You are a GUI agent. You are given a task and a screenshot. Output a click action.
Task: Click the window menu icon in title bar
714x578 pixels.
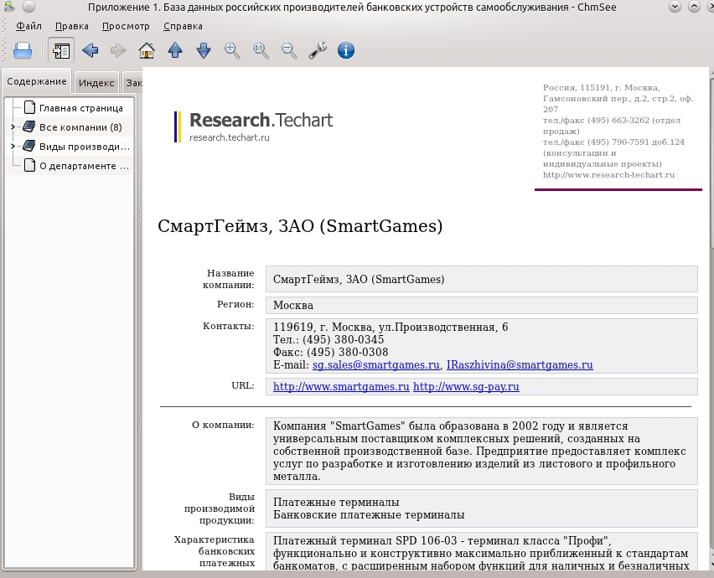coord(9,7)
